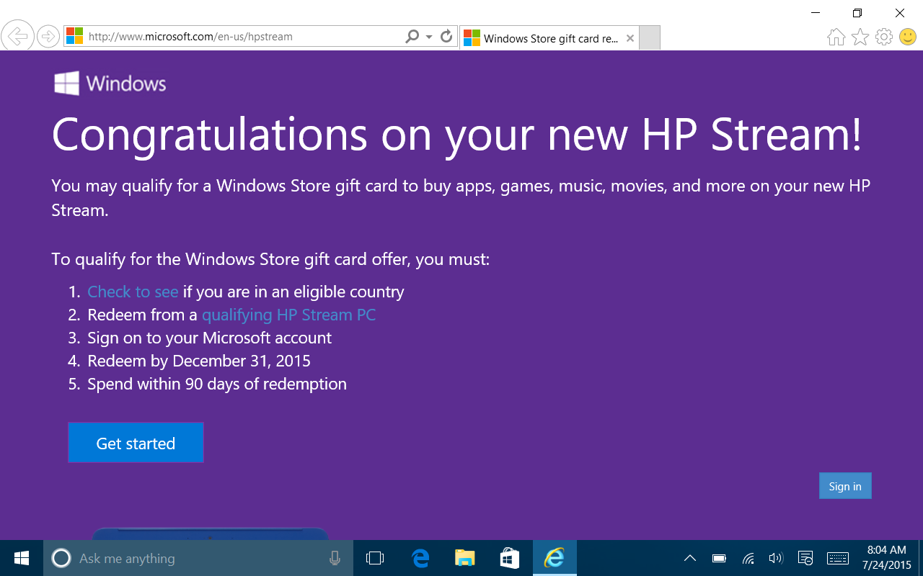Open Windows Store from the taskbar
Screen dimensions: 923x576
click(510, 558)
